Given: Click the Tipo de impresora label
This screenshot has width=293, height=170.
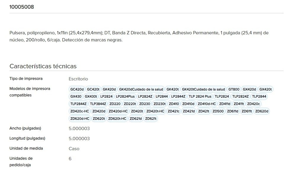Looking at the screenshot, I should (26, 79).
